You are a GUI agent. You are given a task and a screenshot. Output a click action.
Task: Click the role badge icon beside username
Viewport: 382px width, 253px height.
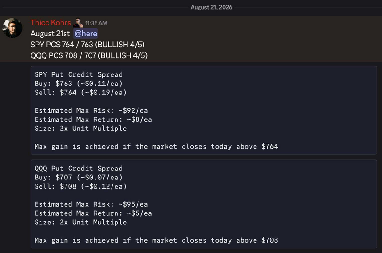(x=78, y=23)
